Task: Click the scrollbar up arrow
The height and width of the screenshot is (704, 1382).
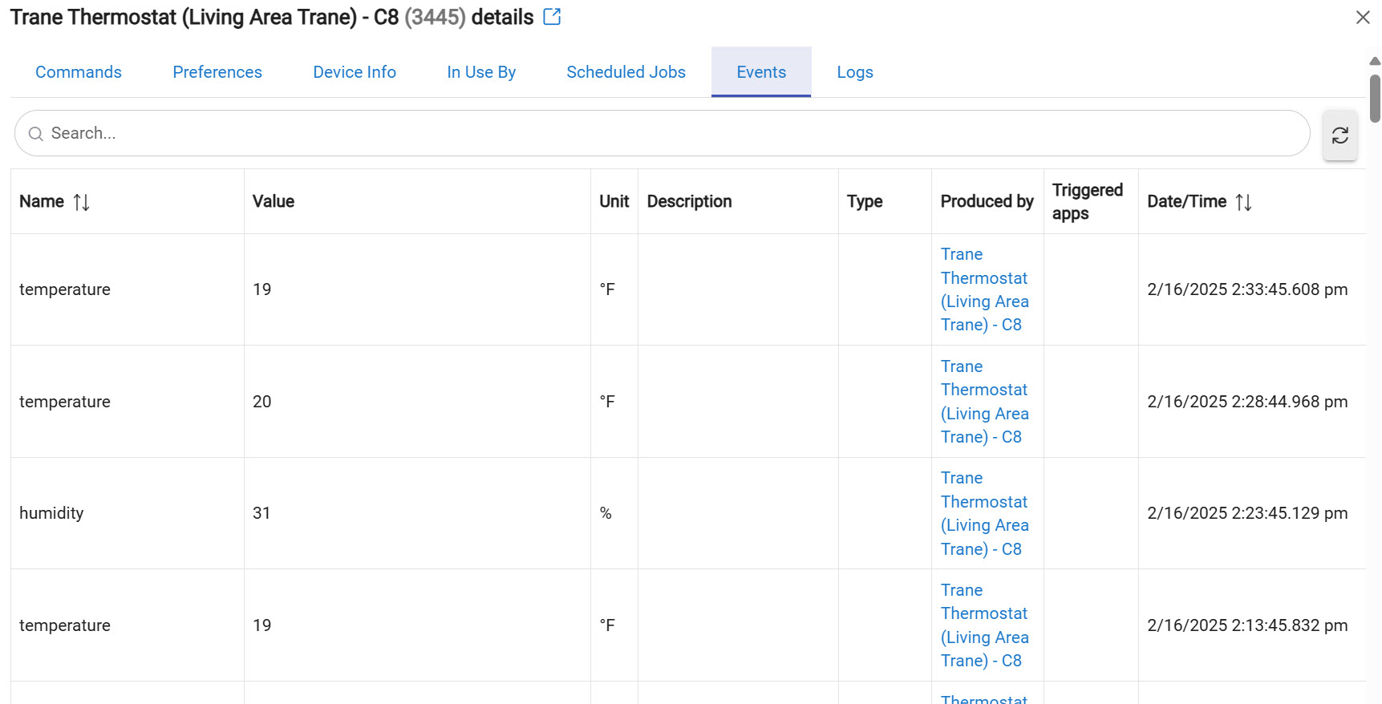Action: [1375, 61]
